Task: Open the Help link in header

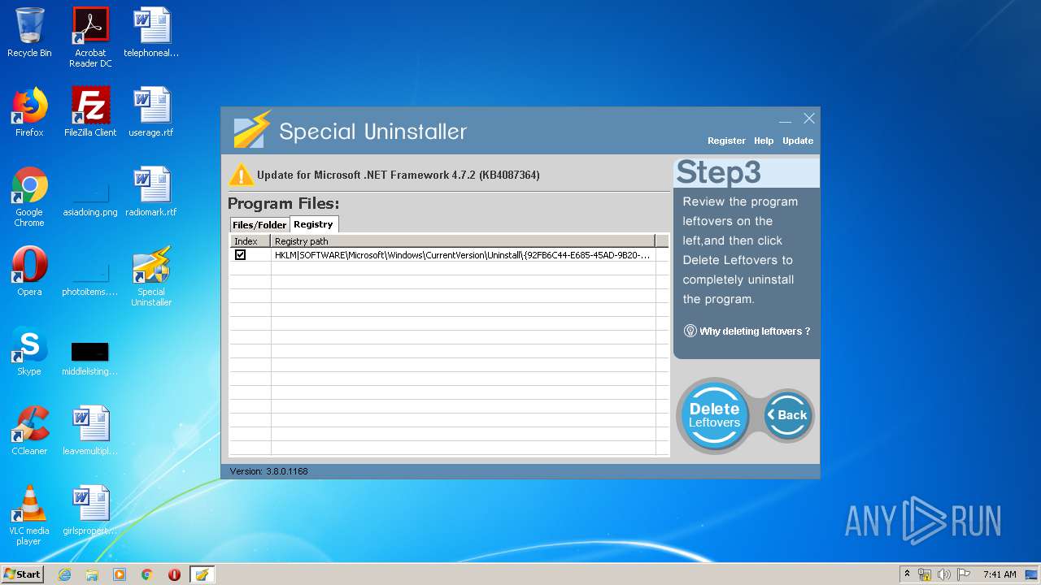Action: (764, 141)
